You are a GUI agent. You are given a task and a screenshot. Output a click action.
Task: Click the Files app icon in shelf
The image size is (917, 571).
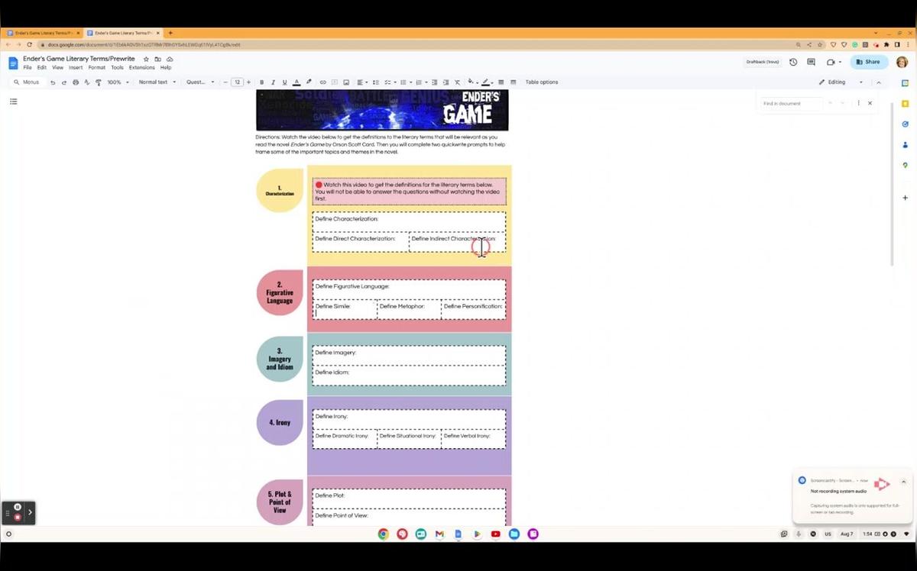click(x=514, y=534)
